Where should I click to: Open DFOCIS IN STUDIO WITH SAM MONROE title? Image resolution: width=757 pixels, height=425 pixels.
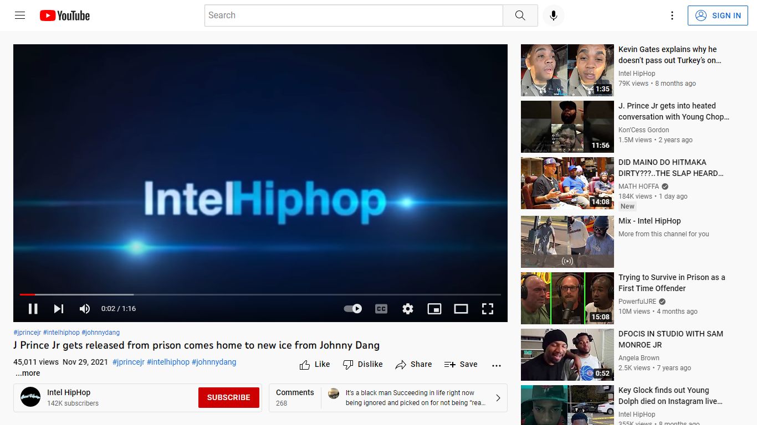pyautogui.click(x=671, y=339)
